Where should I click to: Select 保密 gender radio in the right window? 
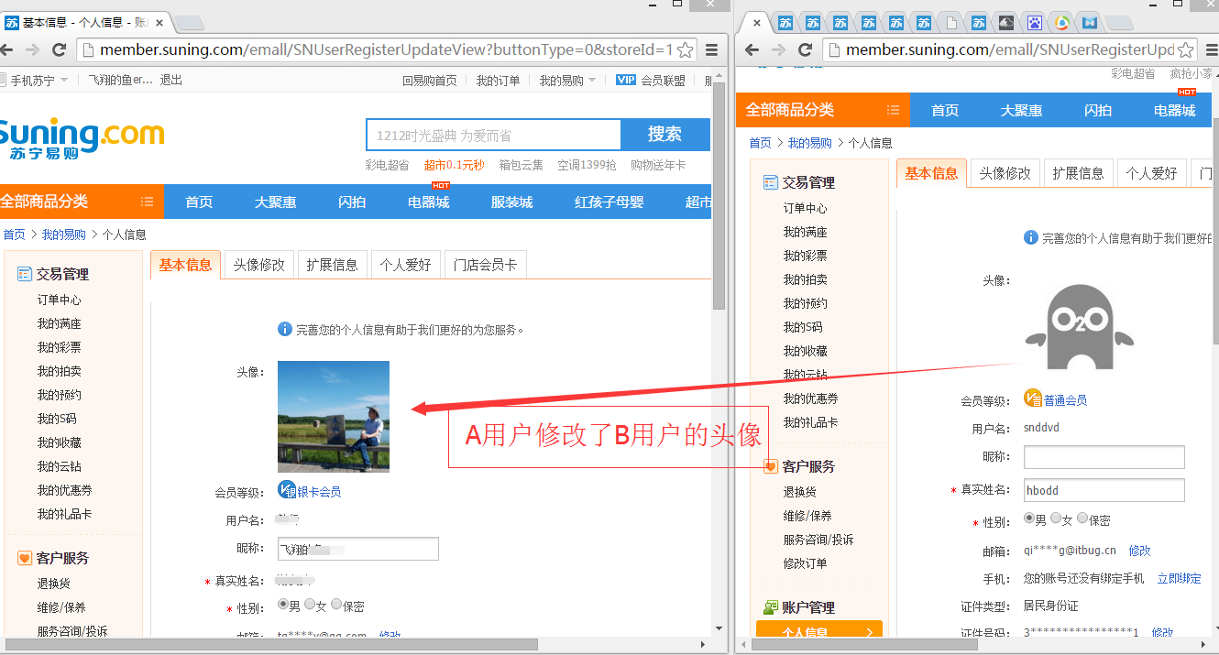(x=1082, y=519)
